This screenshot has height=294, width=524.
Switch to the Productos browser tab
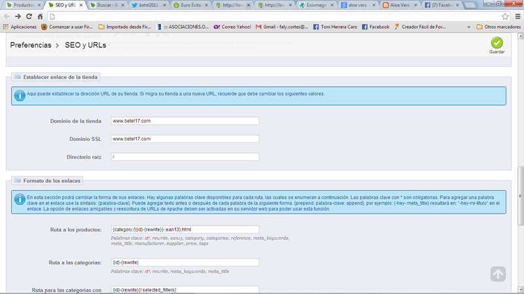tap(24, 5)
